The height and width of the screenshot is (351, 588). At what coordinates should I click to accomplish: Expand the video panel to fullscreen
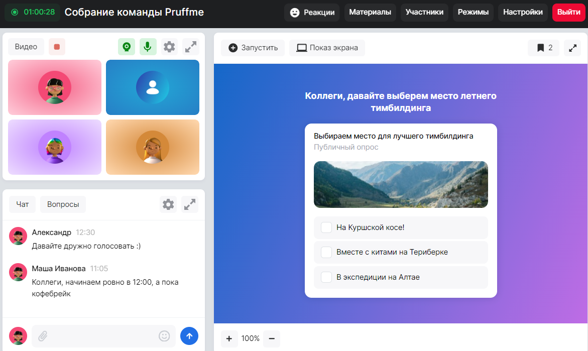point(190,47)
